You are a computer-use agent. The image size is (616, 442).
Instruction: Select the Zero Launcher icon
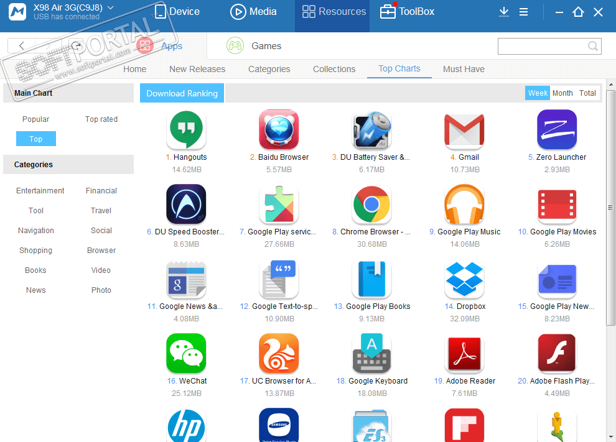[x=557, y=129]
